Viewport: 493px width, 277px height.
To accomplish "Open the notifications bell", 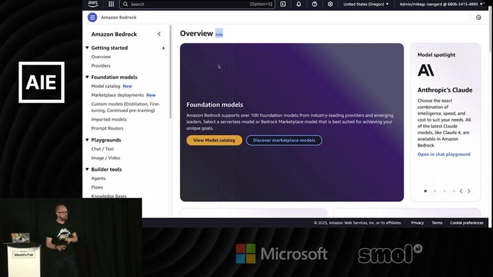I will 299,4.
